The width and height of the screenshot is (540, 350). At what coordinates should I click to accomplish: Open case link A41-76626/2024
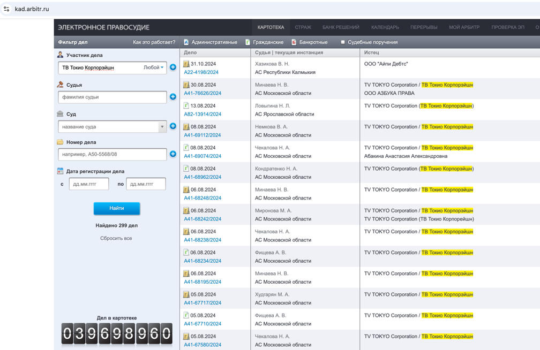(202, 93)
